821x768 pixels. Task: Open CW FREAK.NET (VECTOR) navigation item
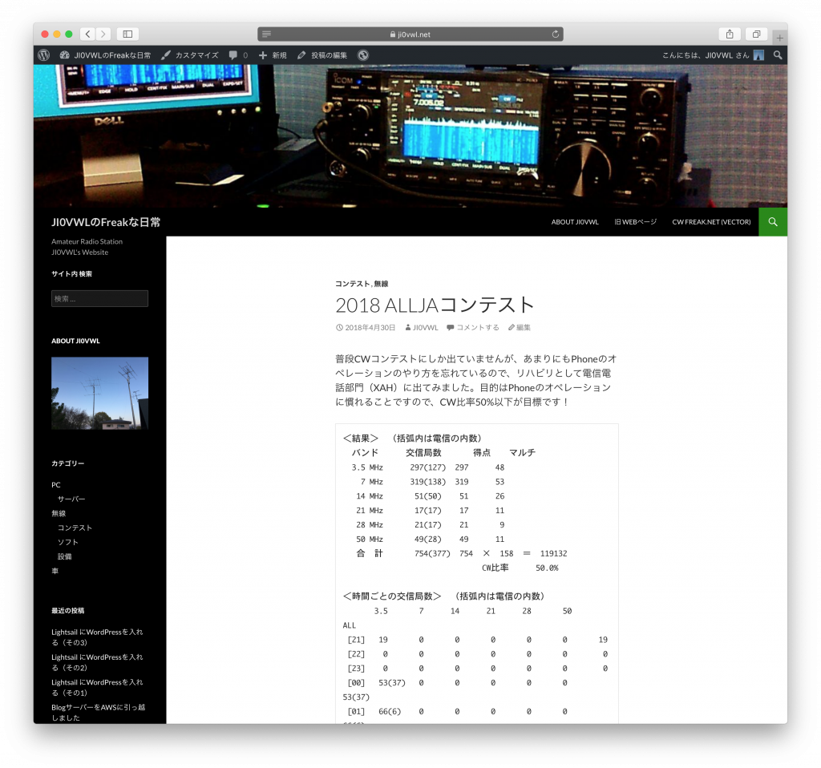[711, 222]
